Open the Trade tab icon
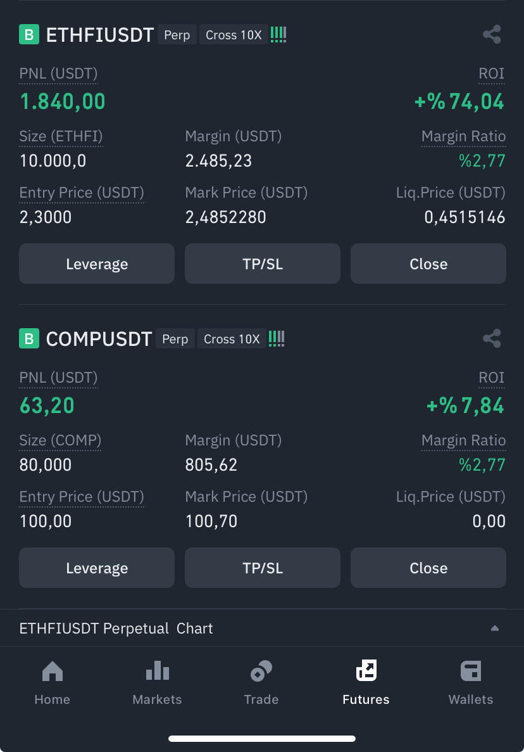 click(261, 671)
